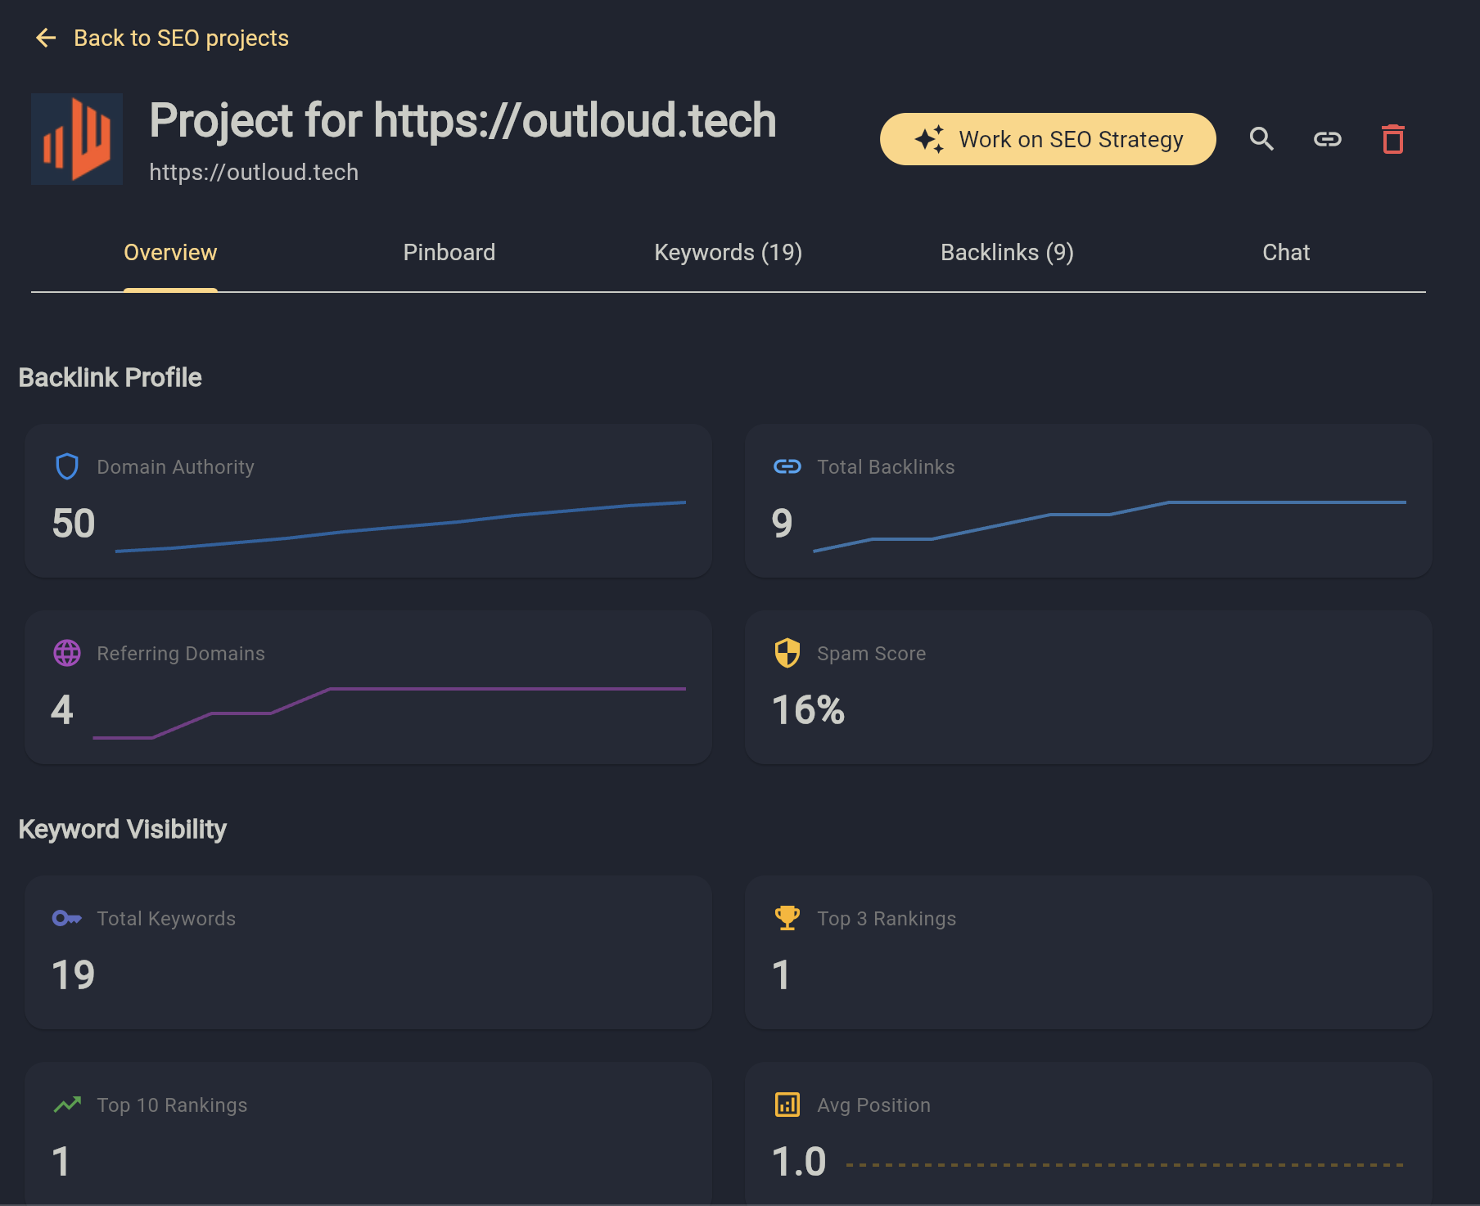Click the Spam Score shield icon
Viewport: 1480px width, 1206px height.
click(x=787, y=653)
